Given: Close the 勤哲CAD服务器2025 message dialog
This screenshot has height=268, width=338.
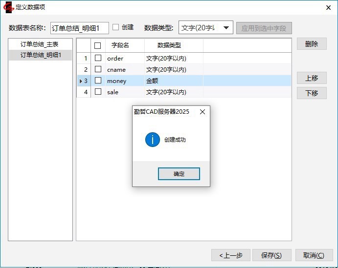Looking at the screenshot, I should coord(203,112).
